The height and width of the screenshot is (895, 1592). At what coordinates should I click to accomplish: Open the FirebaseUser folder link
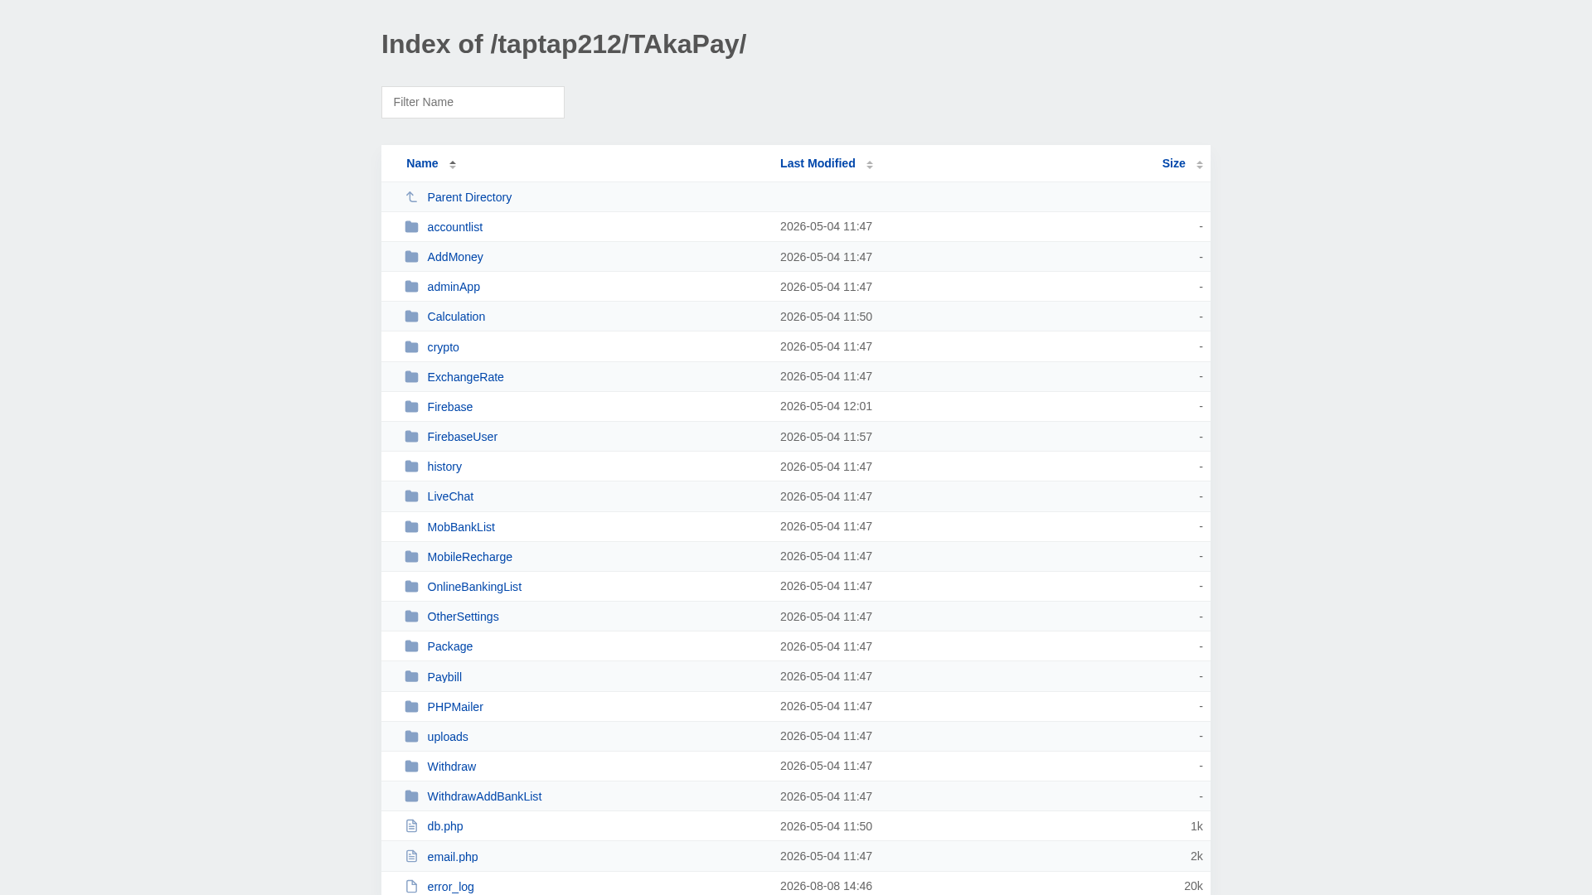463,437
